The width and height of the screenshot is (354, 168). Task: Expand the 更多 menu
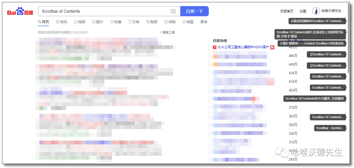coord(204,22)
